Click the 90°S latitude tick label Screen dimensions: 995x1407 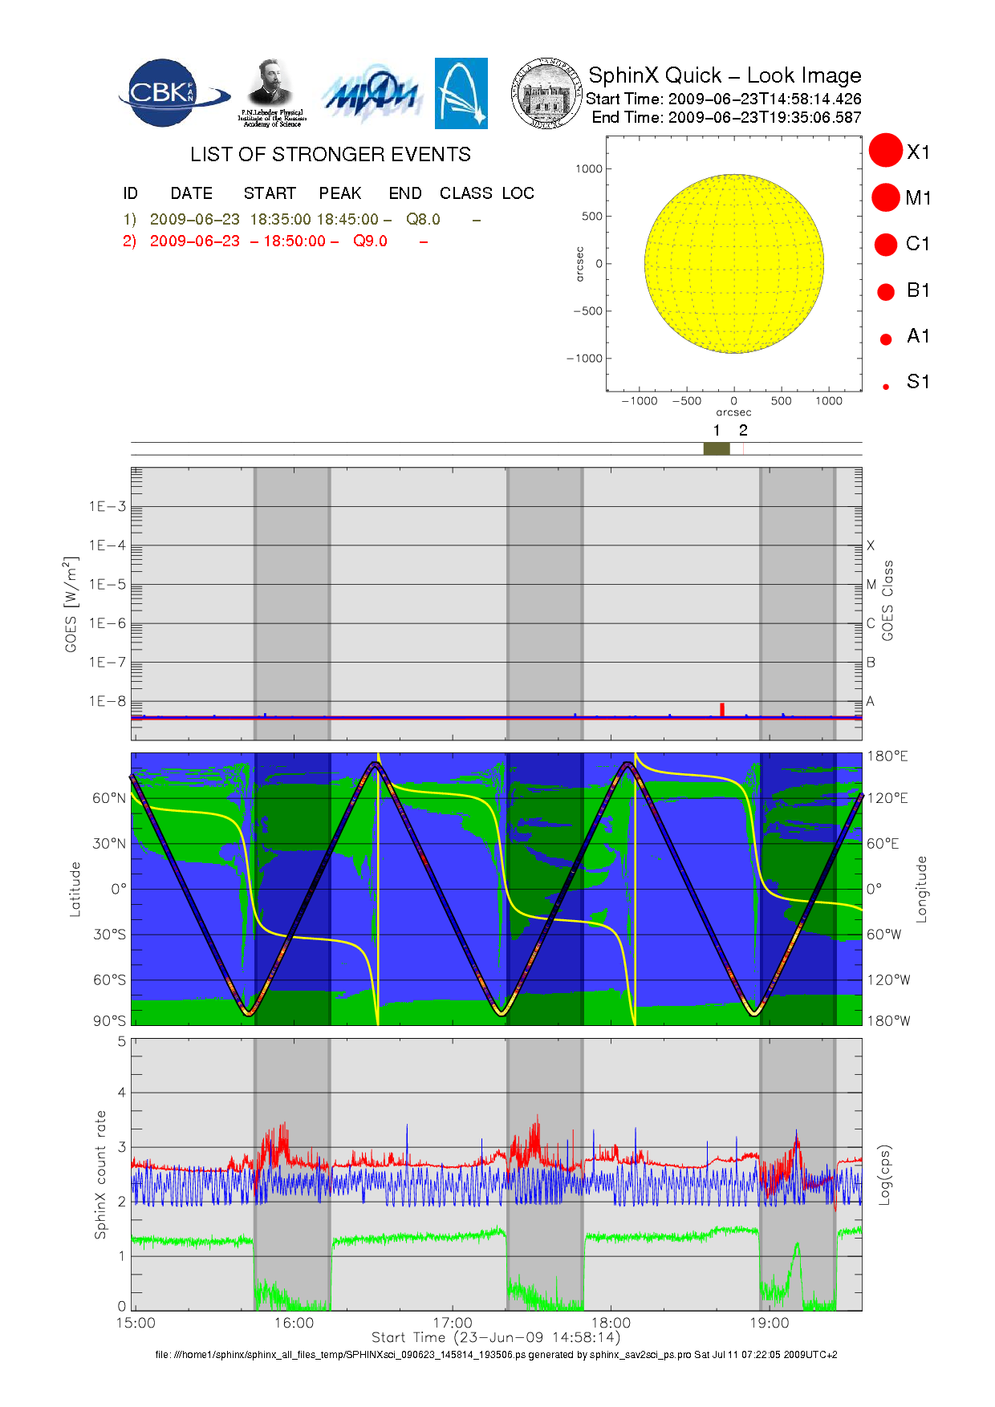click(109, 1020)
